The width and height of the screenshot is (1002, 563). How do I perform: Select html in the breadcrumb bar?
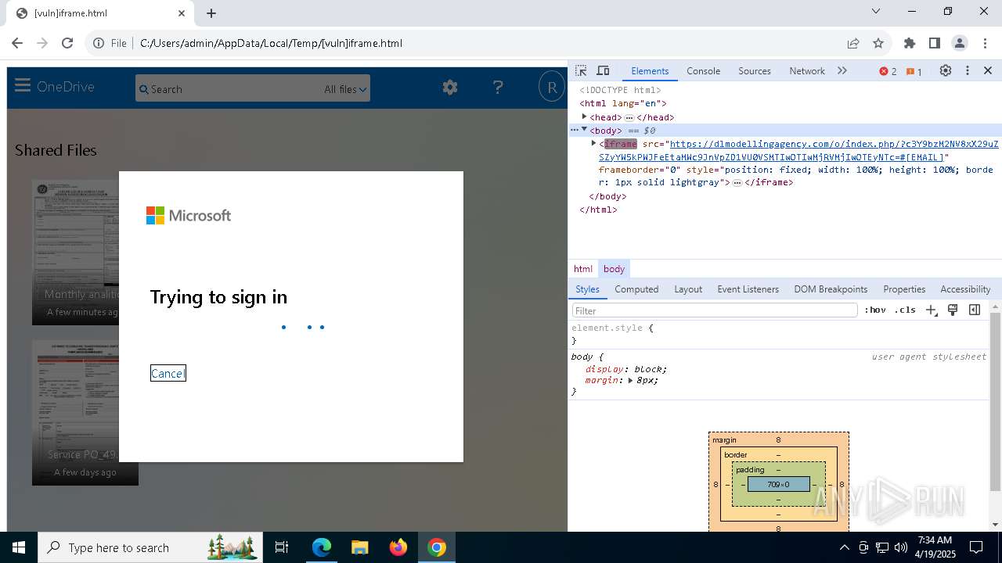583,268
